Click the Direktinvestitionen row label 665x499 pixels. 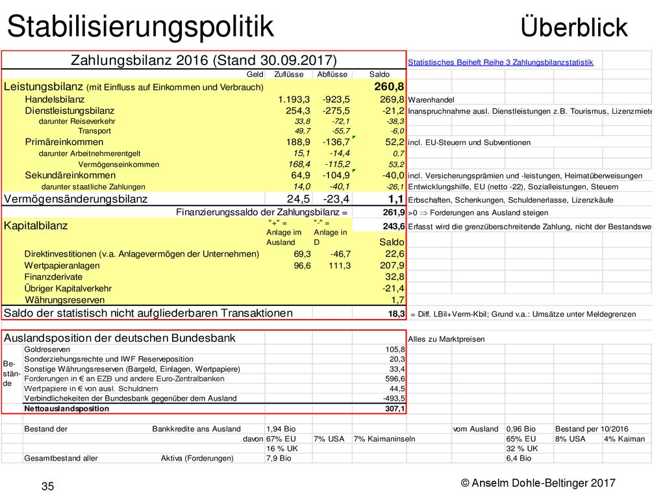pos(142,254)
